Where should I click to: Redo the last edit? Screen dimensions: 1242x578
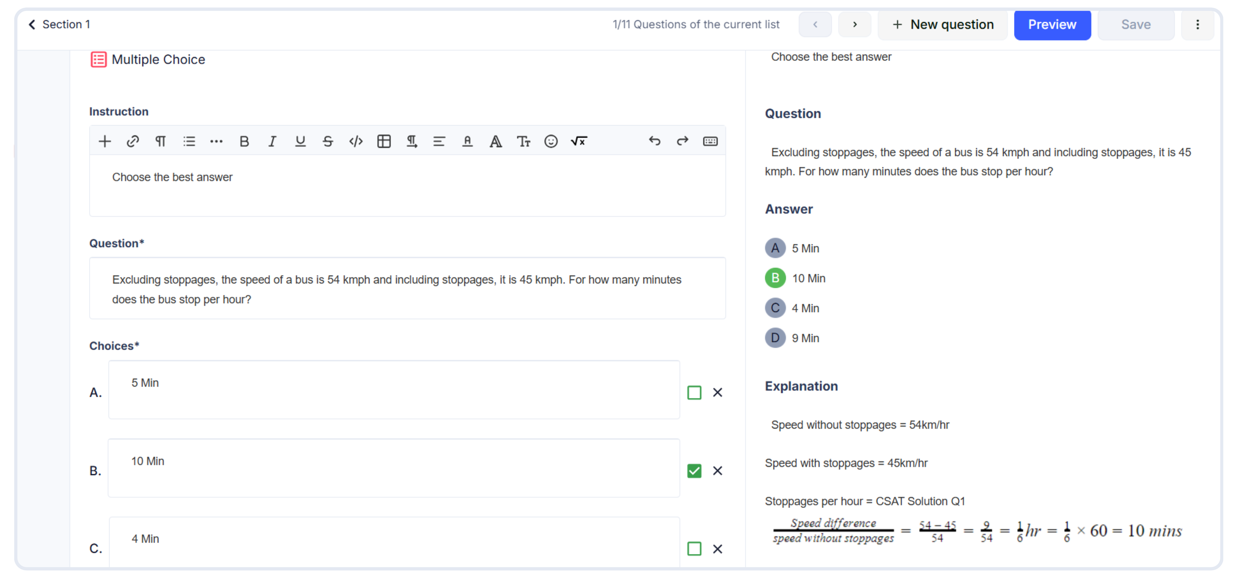click(682, 141)
